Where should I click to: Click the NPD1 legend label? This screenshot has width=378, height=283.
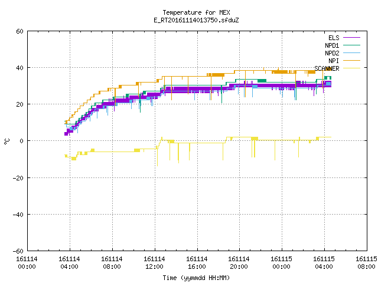click(x=332, y=45)
